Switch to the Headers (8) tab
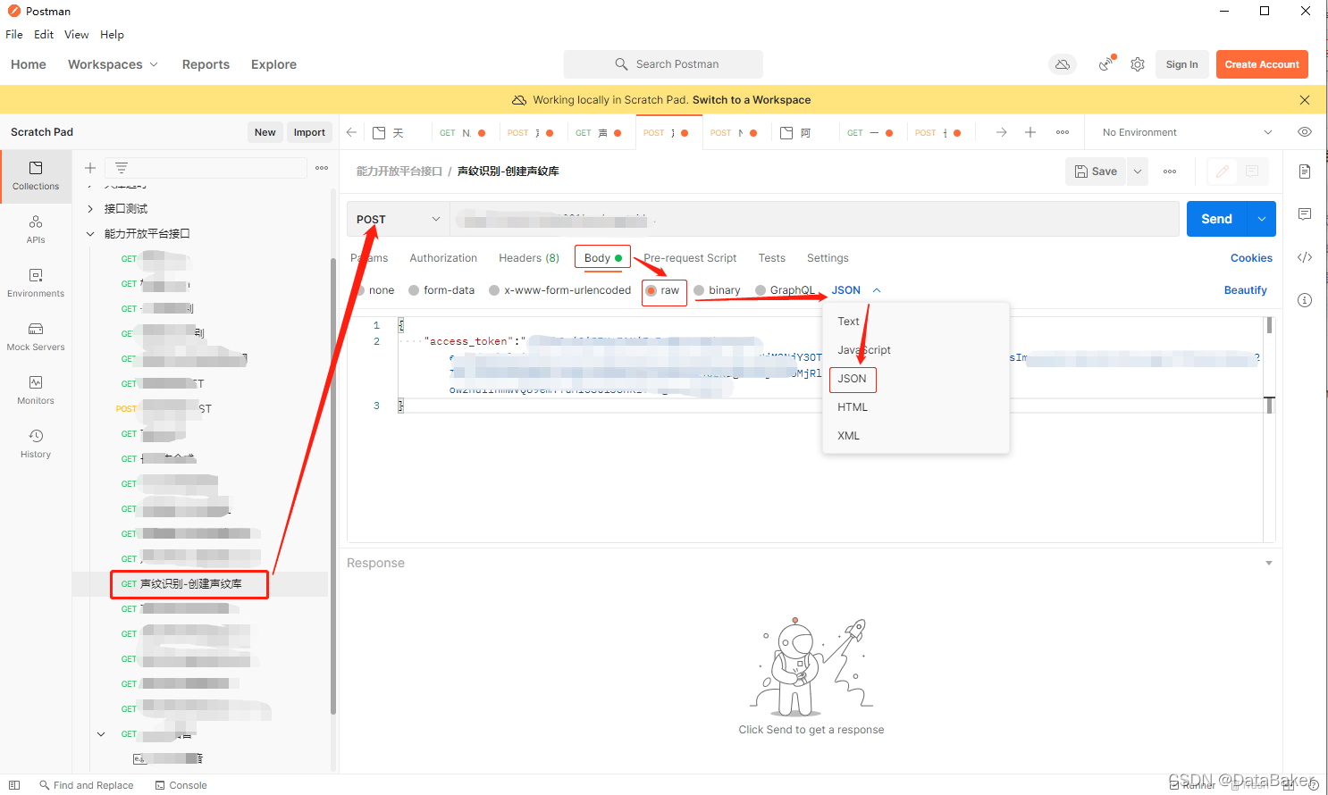 click(529, 258)
